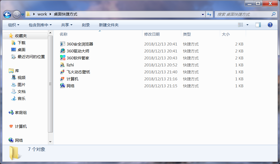Open the 视频 library
The width and height of the screenshot is (280, 164).
(x=22, y=77)
